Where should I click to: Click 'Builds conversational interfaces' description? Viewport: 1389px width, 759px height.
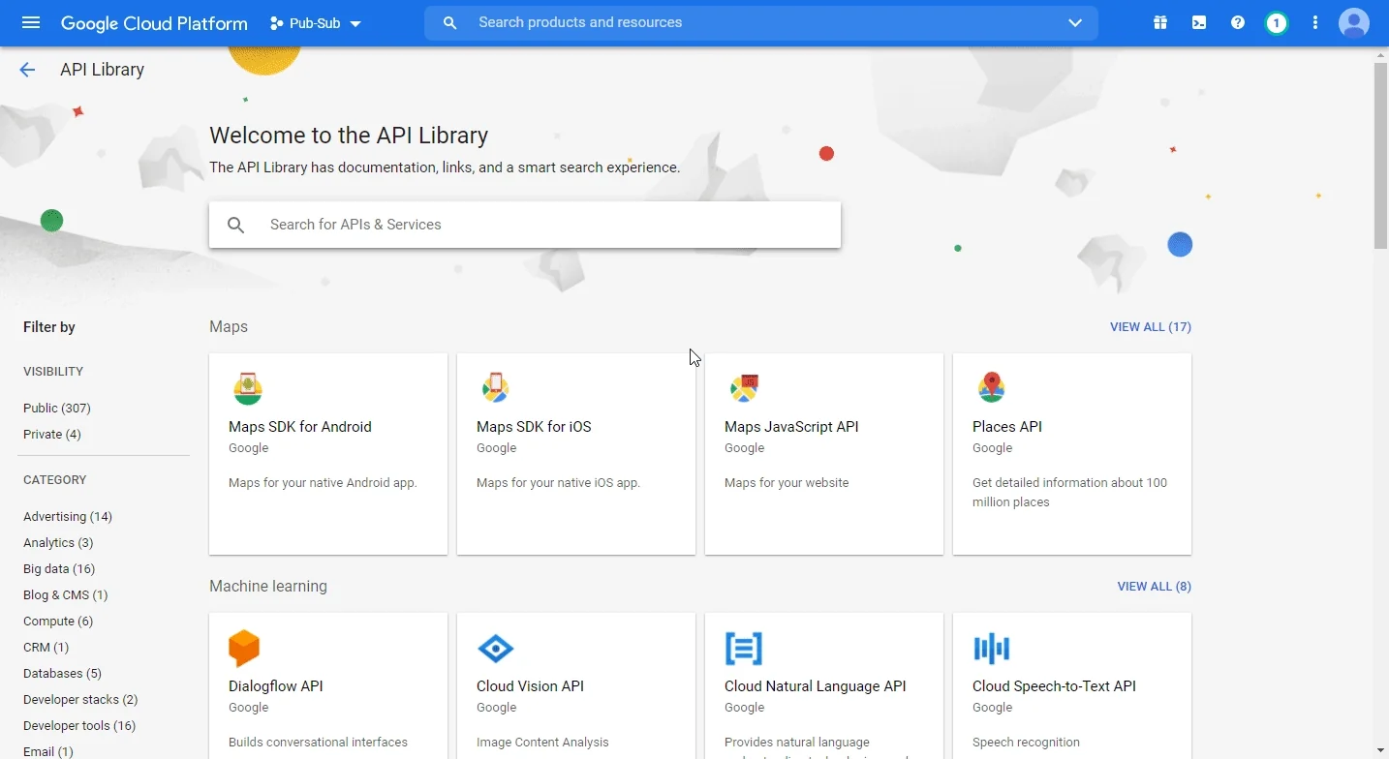(318, 743)
